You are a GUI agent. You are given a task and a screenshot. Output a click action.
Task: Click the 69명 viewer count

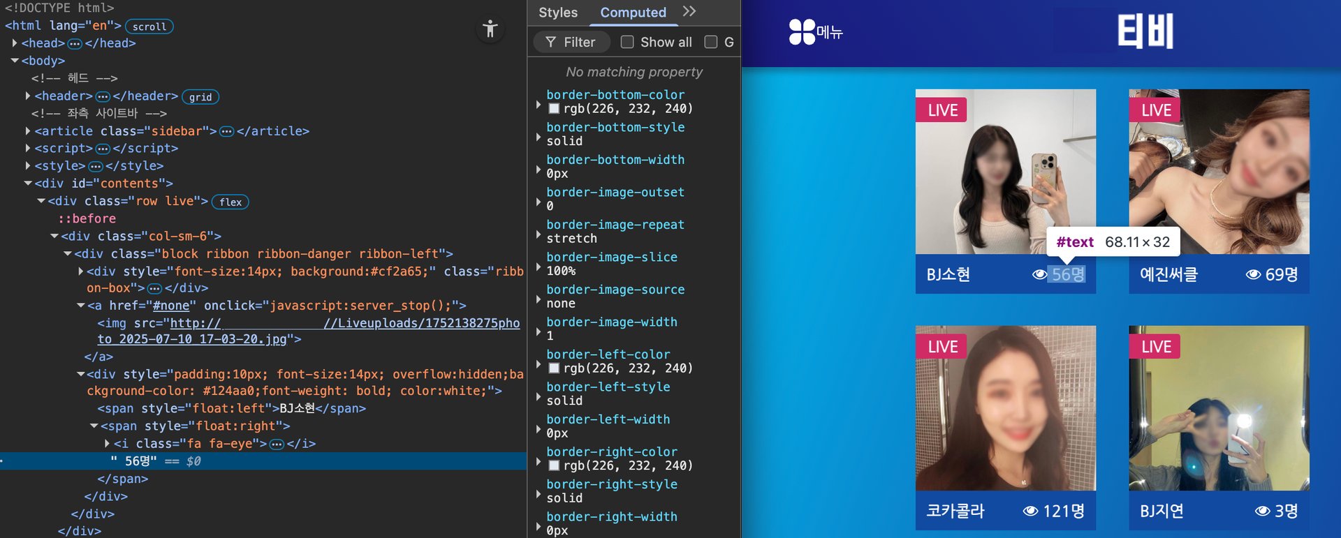click(x=1282, y=274)
